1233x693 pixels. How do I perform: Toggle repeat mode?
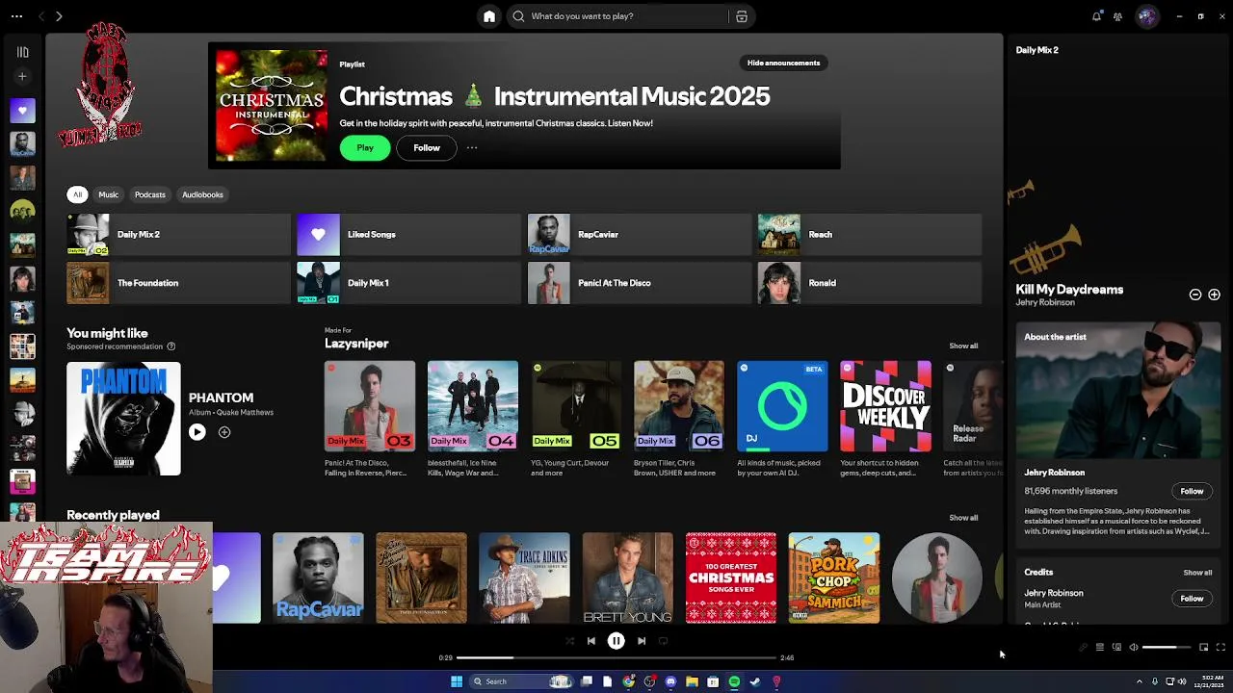tap(663, 641)
